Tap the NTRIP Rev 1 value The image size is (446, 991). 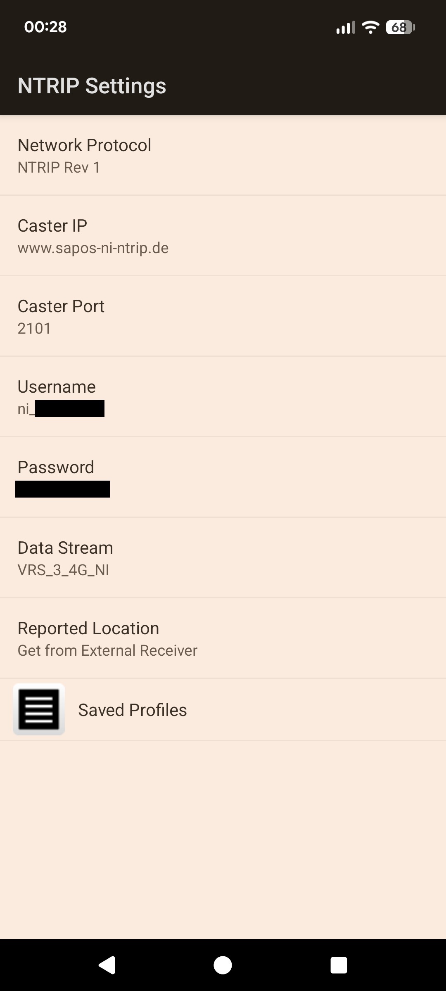click(x=59, y=168)
